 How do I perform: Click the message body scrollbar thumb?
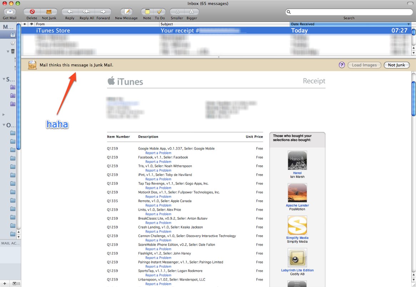(x=414, y=99)
